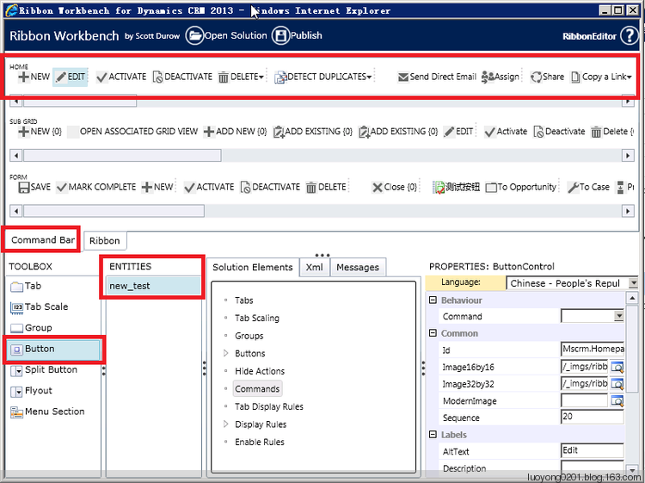Image resolution: width=645 pixels, height=483 pixels.
Task: Expand the Display Rules tree node
Action: tap(226, 424)
